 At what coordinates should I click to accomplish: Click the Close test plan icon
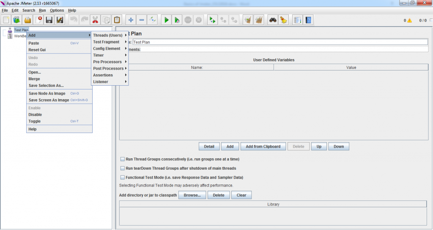pyautogui.click(x=38, y=20)
